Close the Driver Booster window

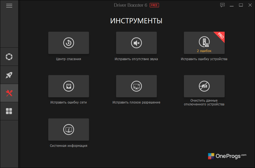(250, 5)
